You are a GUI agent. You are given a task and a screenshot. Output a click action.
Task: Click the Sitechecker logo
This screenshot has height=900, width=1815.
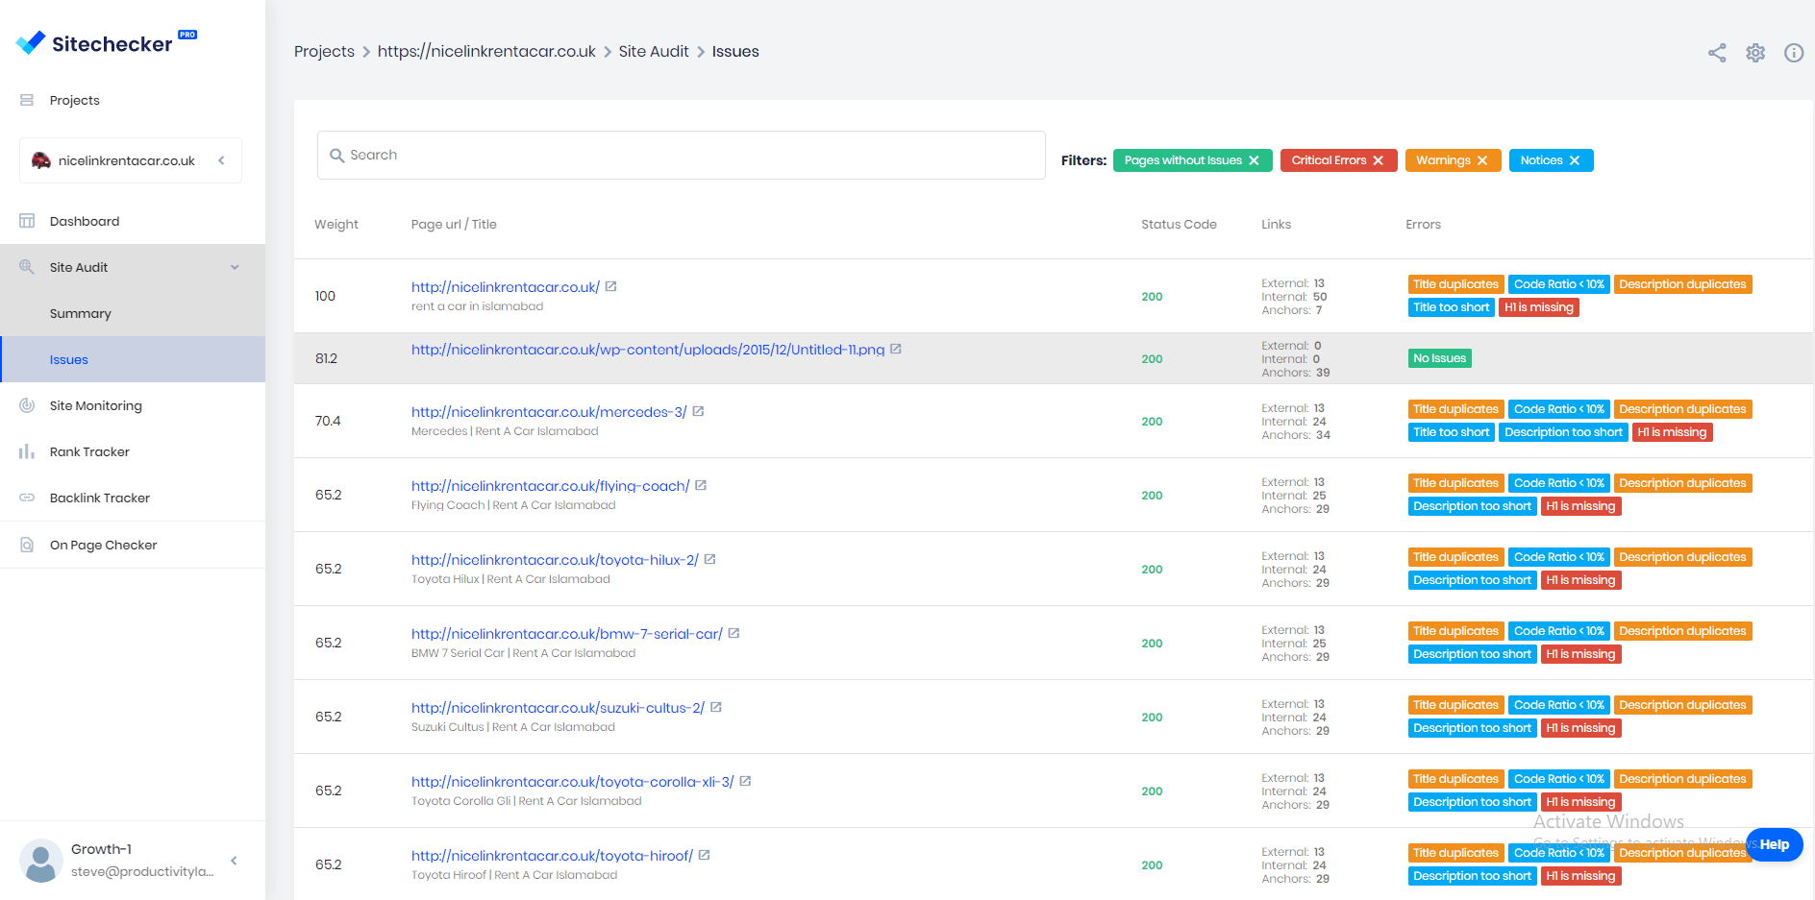point(106,42)
